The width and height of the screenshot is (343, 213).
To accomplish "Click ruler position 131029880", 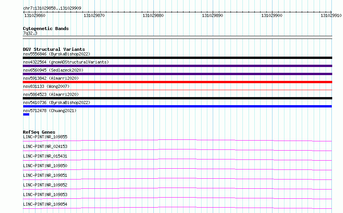I will [x=153, y=15].
